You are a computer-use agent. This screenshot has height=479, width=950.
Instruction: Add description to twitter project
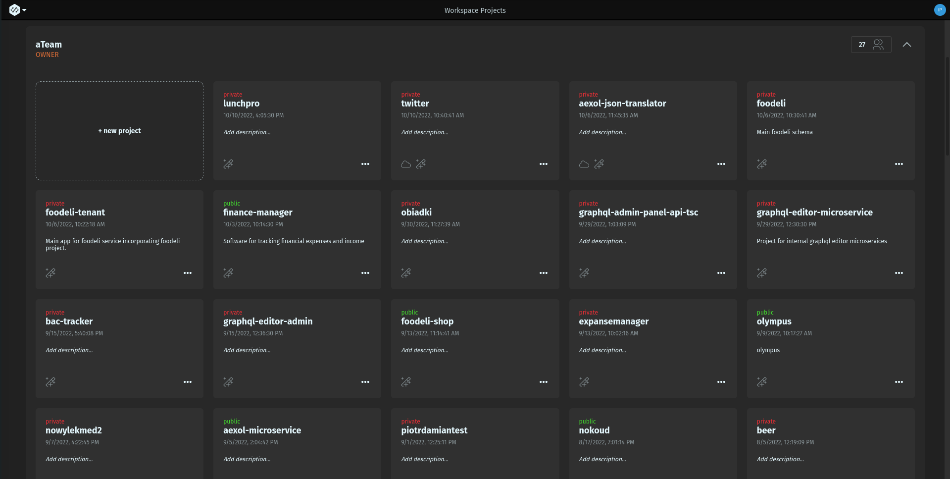(x=424, y=132)
